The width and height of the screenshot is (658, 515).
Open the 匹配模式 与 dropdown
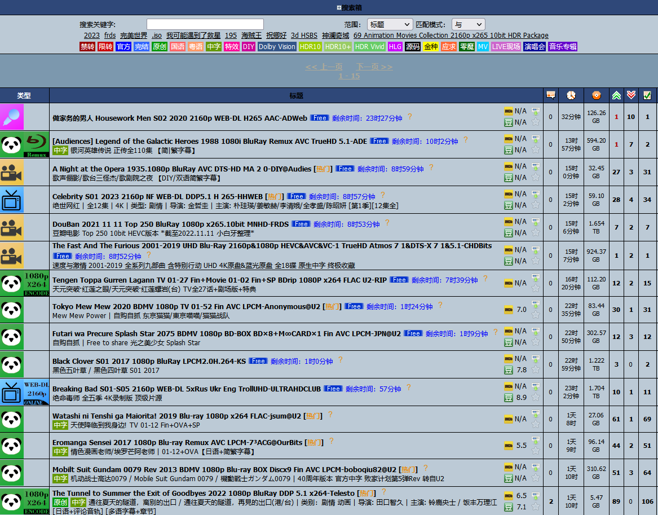(469, 24)
